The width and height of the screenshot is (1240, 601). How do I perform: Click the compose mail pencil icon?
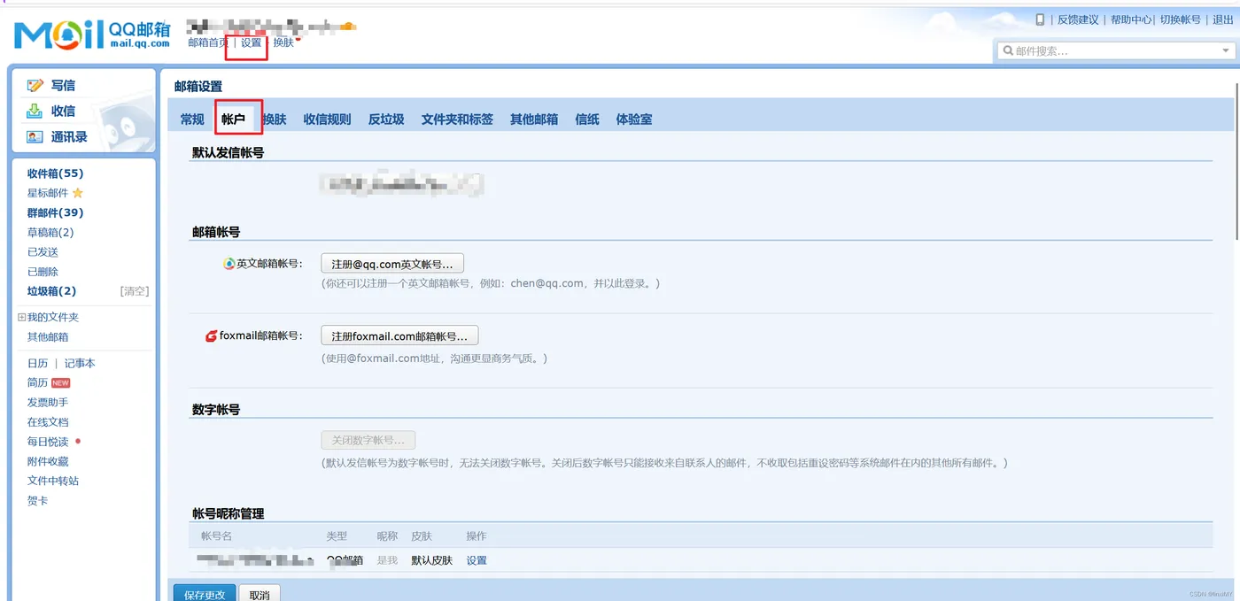(35, 86)
